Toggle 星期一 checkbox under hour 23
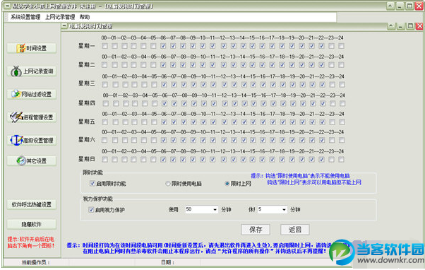 pos(331,46)
